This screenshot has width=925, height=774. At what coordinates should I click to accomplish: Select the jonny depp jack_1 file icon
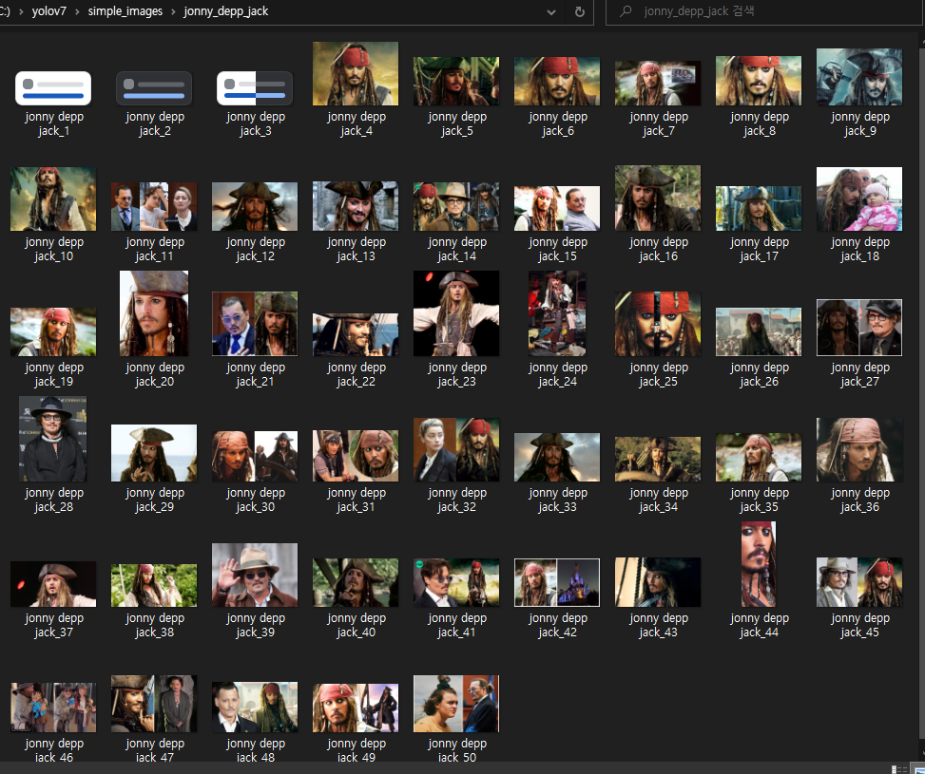click(x=53, y=88)
